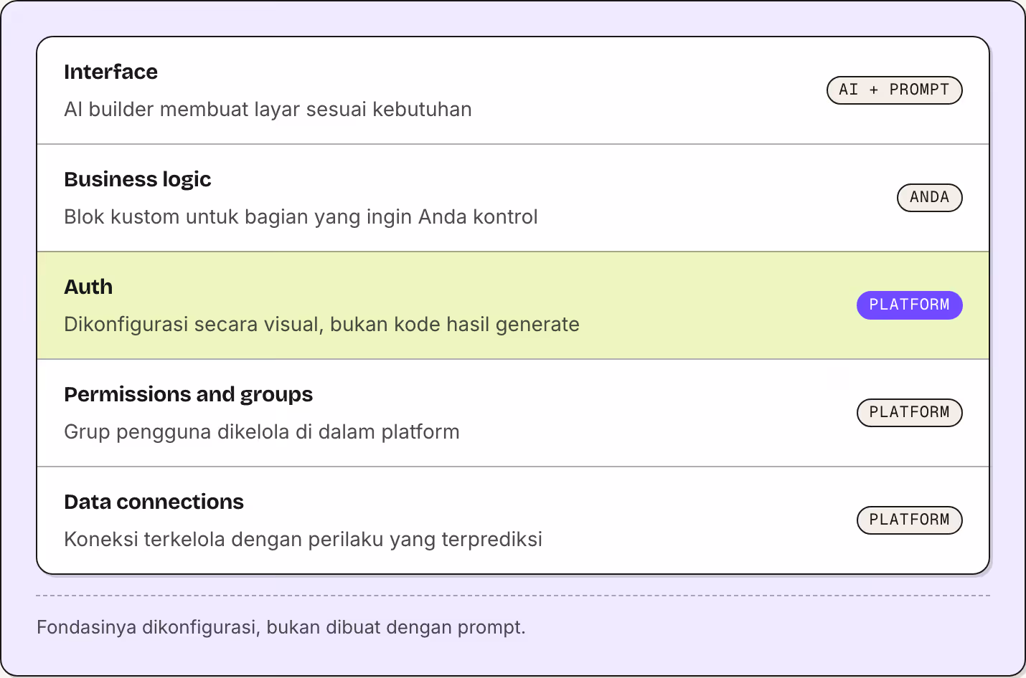Click the AI + PROMPT badge
Viewport: 1026px width, 678px height.
pyautogui.click(x=894, y=90)
